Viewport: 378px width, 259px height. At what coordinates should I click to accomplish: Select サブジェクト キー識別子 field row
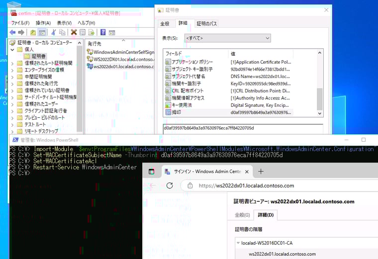tap(228, 69)
